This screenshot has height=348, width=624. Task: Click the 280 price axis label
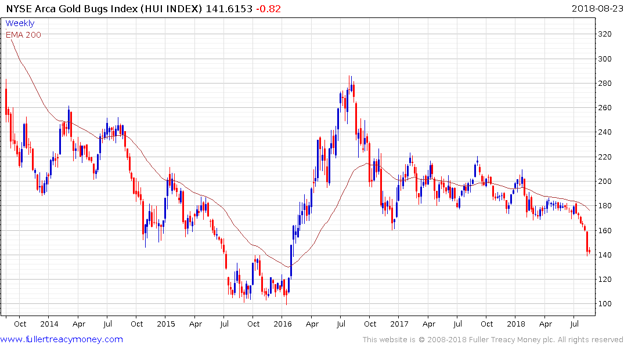point(605,84)
